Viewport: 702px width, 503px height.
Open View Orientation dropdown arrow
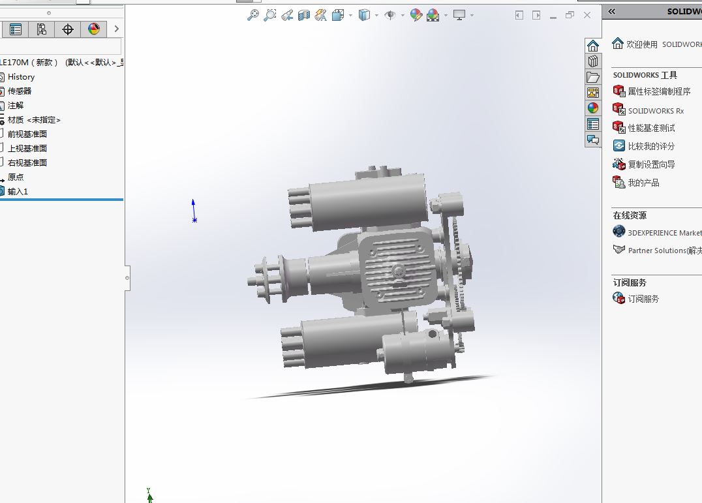click(350, 16)
